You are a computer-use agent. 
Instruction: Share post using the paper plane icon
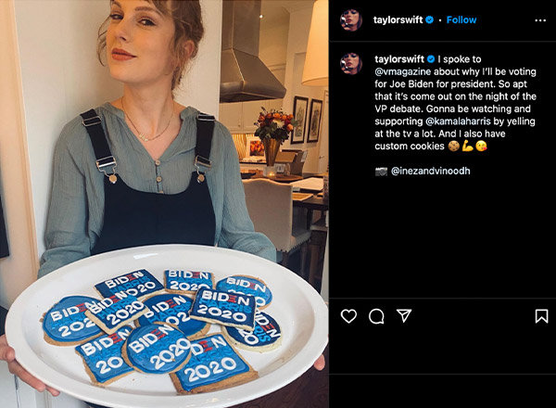404,316
